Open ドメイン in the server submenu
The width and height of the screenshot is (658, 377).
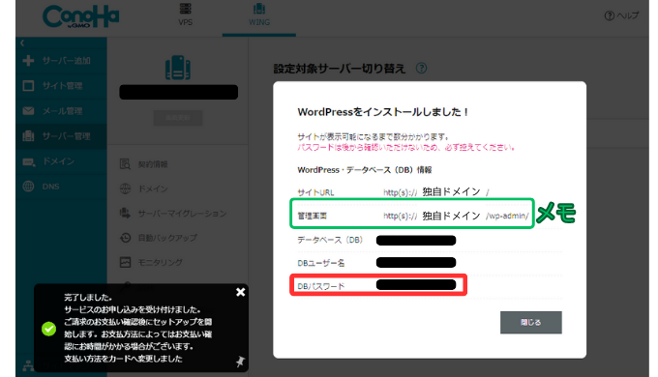[x=153, y=188]
